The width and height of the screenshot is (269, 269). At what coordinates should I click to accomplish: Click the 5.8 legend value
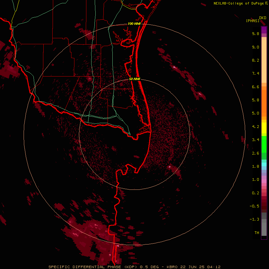coord(256,100)
